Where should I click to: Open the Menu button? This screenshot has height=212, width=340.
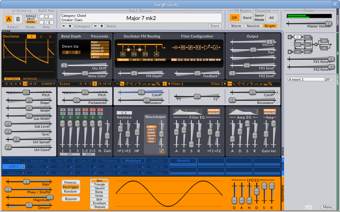[x=328, y=207]
